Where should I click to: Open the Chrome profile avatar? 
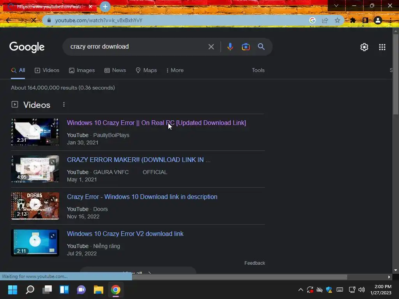tap(378, 20)
